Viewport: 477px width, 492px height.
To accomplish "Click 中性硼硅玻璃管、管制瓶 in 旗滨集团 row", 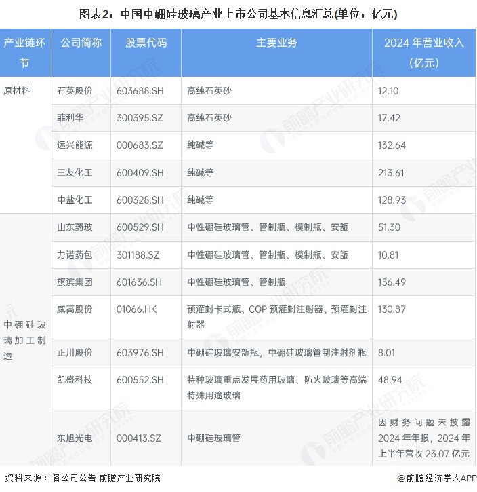I will click(236, 282).
